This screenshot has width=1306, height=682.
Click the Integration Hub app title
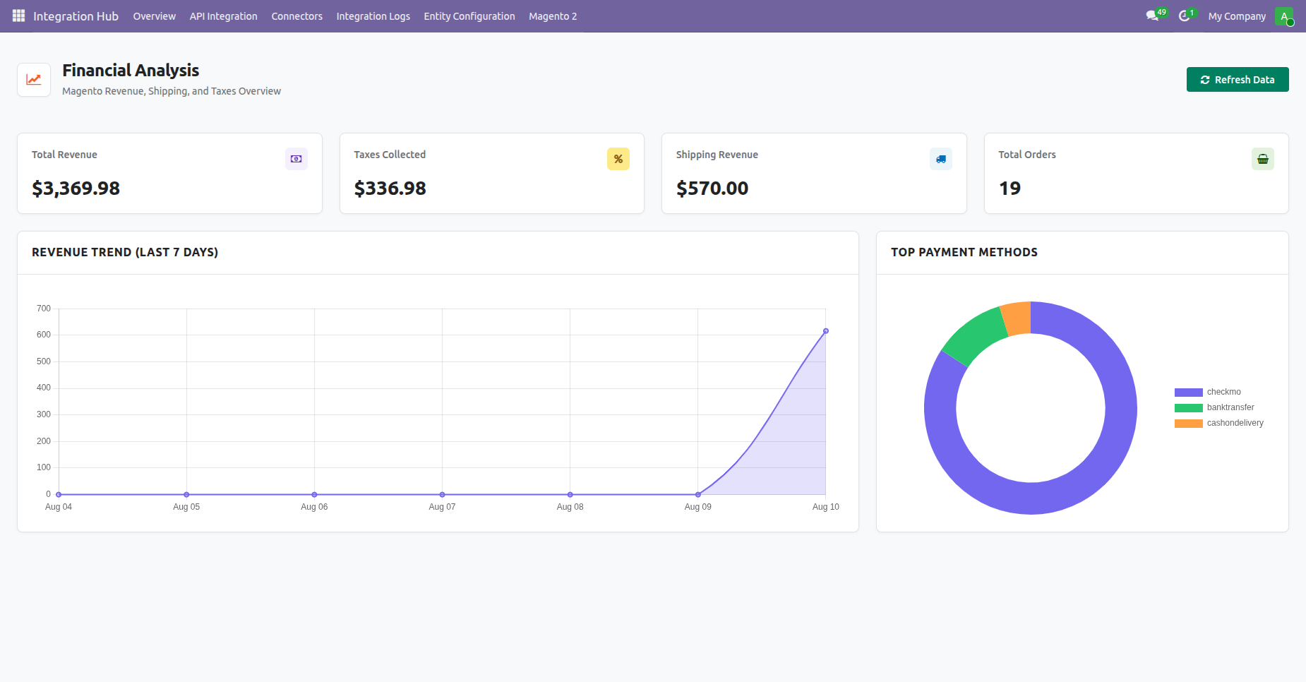pos(76,16)
